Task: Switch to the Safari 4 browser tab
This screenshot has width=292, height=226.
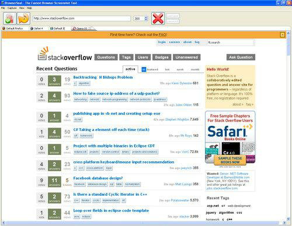Action: pos(37,29)
